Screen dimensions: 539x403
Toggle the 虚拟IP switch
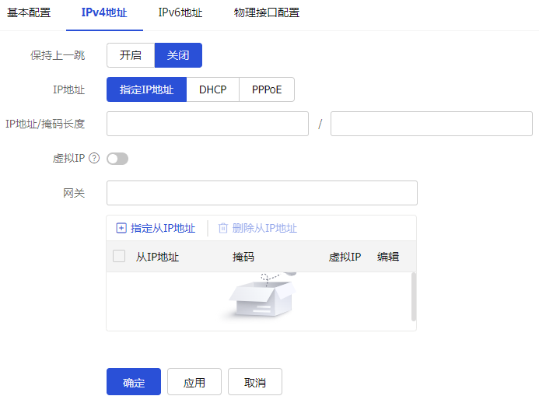117,159
